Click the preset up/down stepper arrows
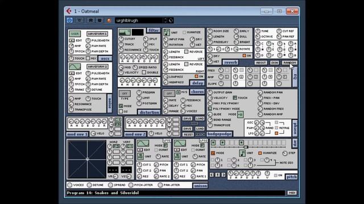This screenshot has width=364, height=204. 166,20
